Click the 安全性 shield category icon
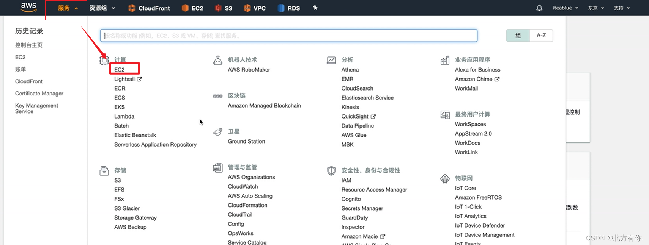The width and height of the screenshot is (649, 245). tap(331, 171)
